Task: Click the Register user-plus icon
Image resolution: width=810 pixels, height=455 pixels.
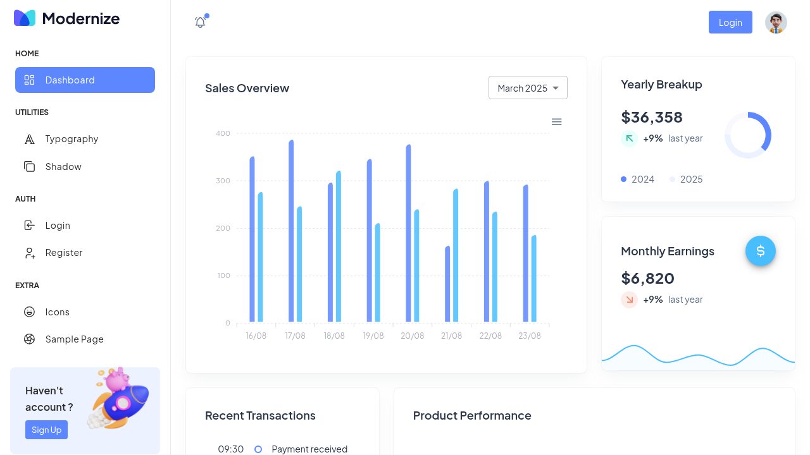Action: (x=29, y=253)
